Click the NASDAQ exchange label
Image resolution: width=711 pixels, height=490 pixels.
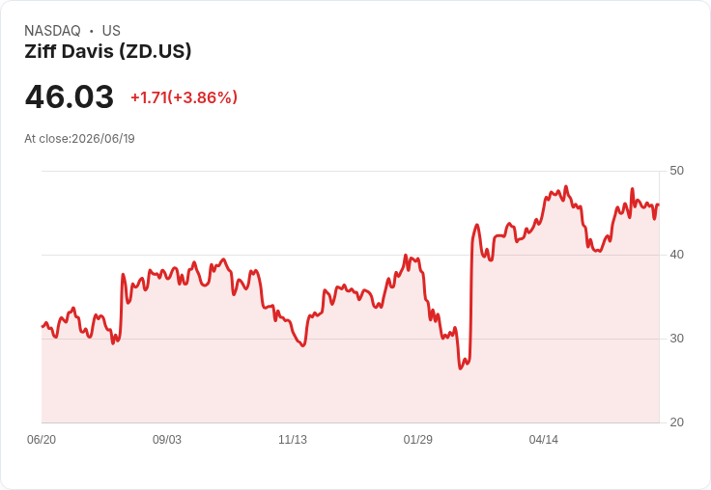click(52, 31)
